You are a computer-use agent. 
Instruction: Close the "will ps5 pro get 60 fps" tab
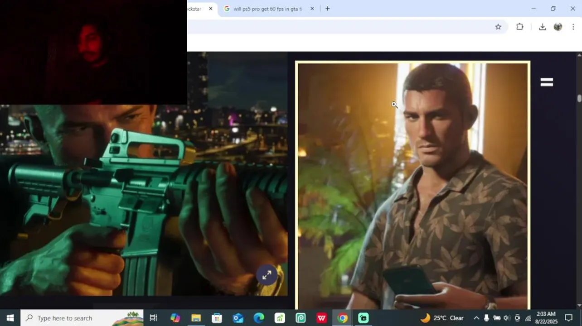tap(312, 9)
